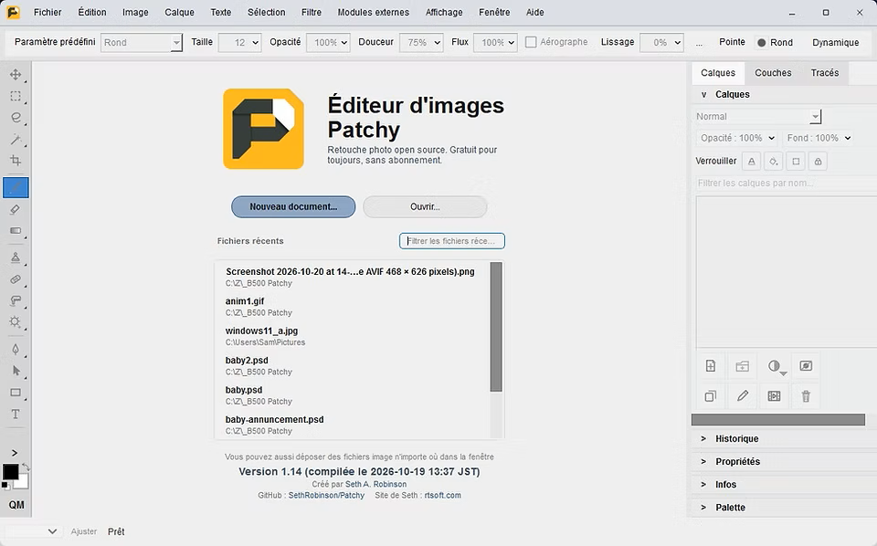Toggle the paint bucket lock pixels button

774,162
